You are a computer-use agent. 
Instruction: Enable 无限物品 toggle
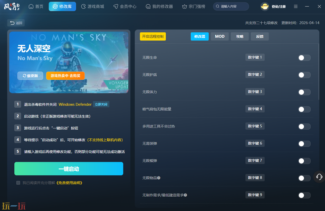pyautogui.click(x=304, y=178)
